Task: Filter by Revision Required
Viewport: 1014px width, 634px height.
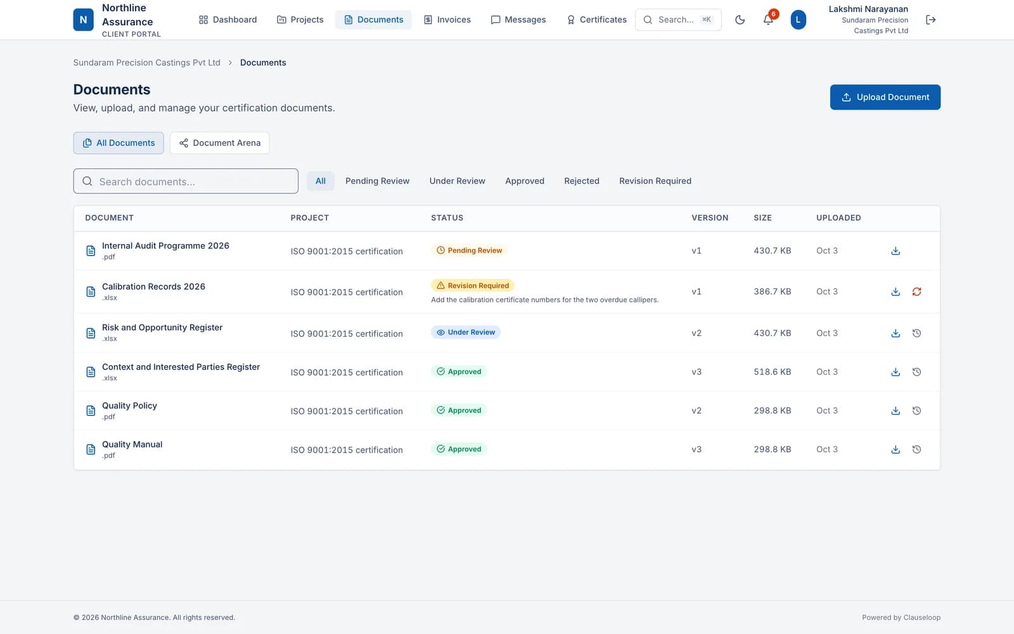Action: pos(655,181)
